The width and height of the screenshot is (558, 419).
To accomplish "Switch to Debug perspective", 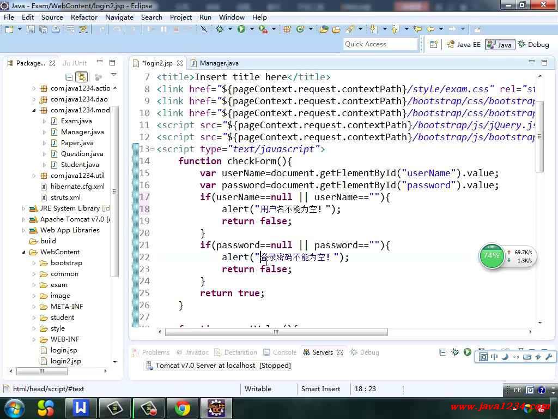I will coord(533,45).
